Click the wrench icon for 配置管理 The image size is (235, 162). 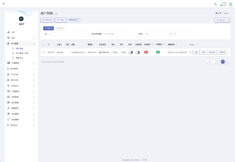(9, 108)
